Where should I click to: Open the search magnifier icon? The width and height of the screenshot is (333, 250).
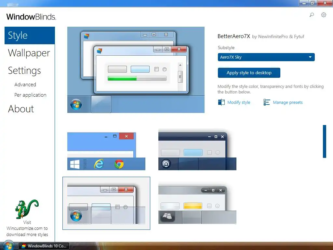312,15
